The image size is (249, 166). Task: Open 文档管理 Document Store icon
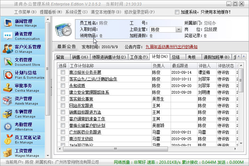8,62
